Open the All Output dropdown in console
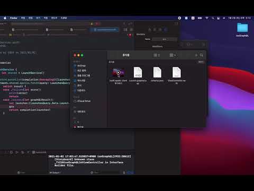The width and height of the screenshot is (254, 191). (55, 172)
